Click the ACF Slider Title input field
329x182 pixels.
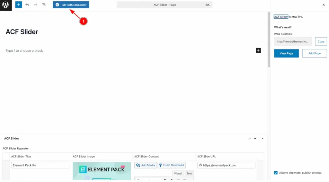click(40, 165)
